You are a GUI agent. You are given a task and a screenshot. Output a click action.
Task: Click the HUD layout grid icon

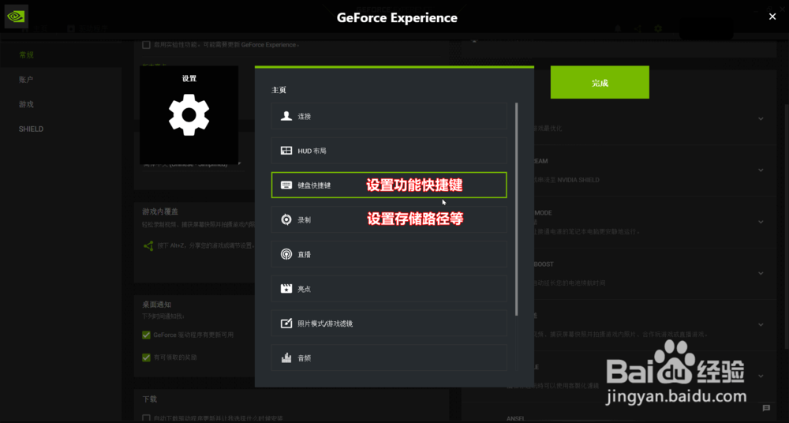coord(286,151)
